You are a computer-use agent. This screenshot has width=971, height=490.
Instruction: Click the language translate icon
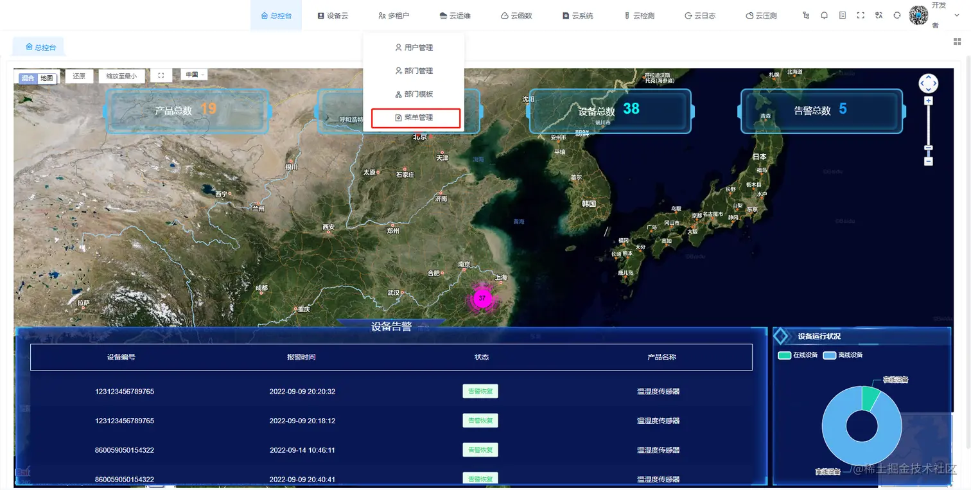879,15
